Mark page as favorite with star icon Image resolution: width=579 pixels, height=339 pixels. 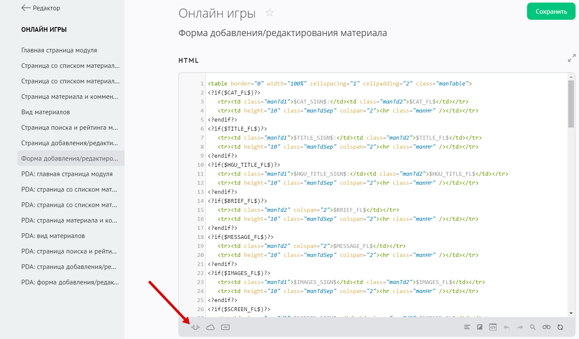click(270, 13)
